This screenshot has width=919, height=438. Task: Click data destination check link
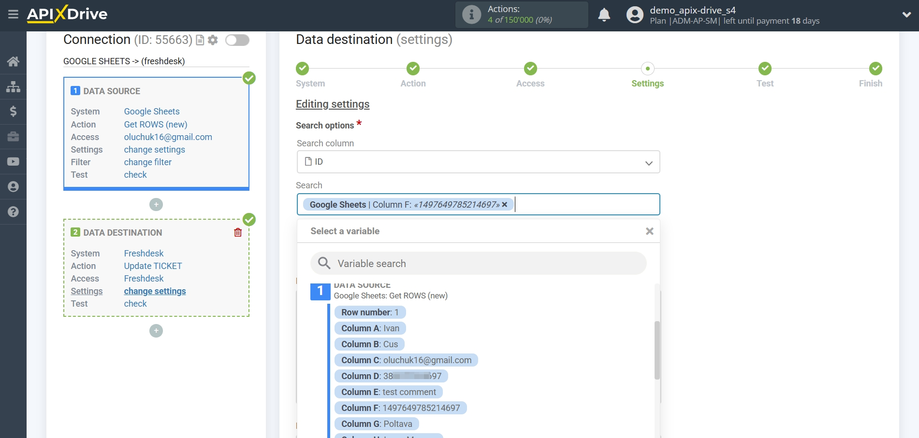click(x=135, y=304)
